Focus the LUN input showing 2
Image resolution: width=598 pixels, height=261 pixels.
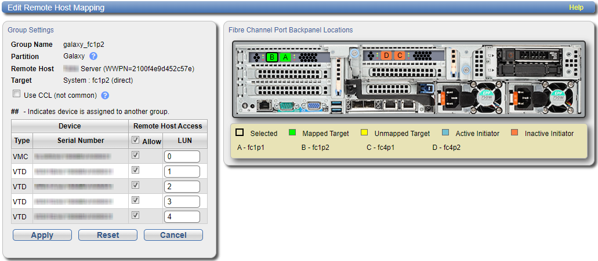[x=182, y=186]
